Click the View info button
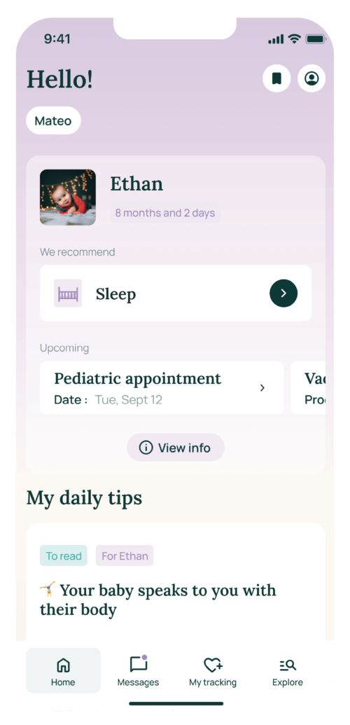The image size is (350, 725). pos(176,448)
